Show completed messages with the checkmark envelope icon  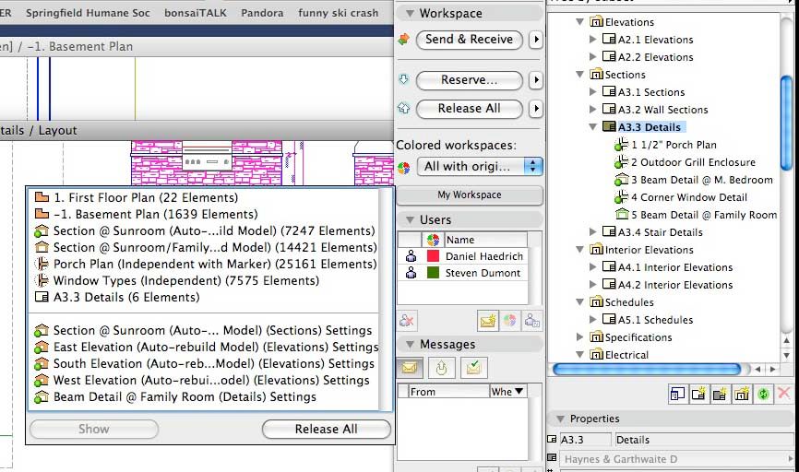pyautogui.click(x=473, y=367)
